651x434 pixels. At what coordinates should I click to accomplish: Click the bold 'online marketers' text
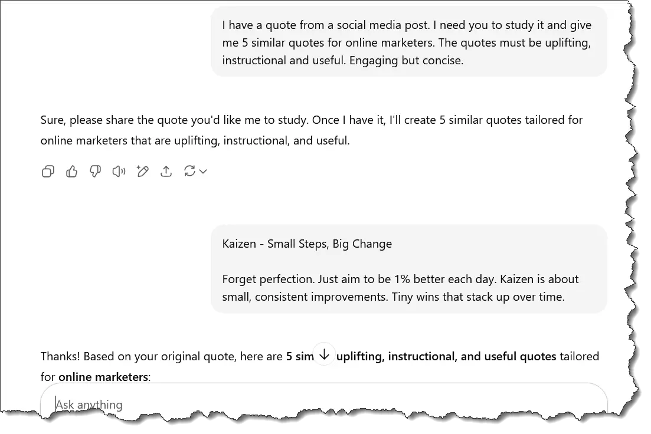pyautogui.click(x=103, y=376)
